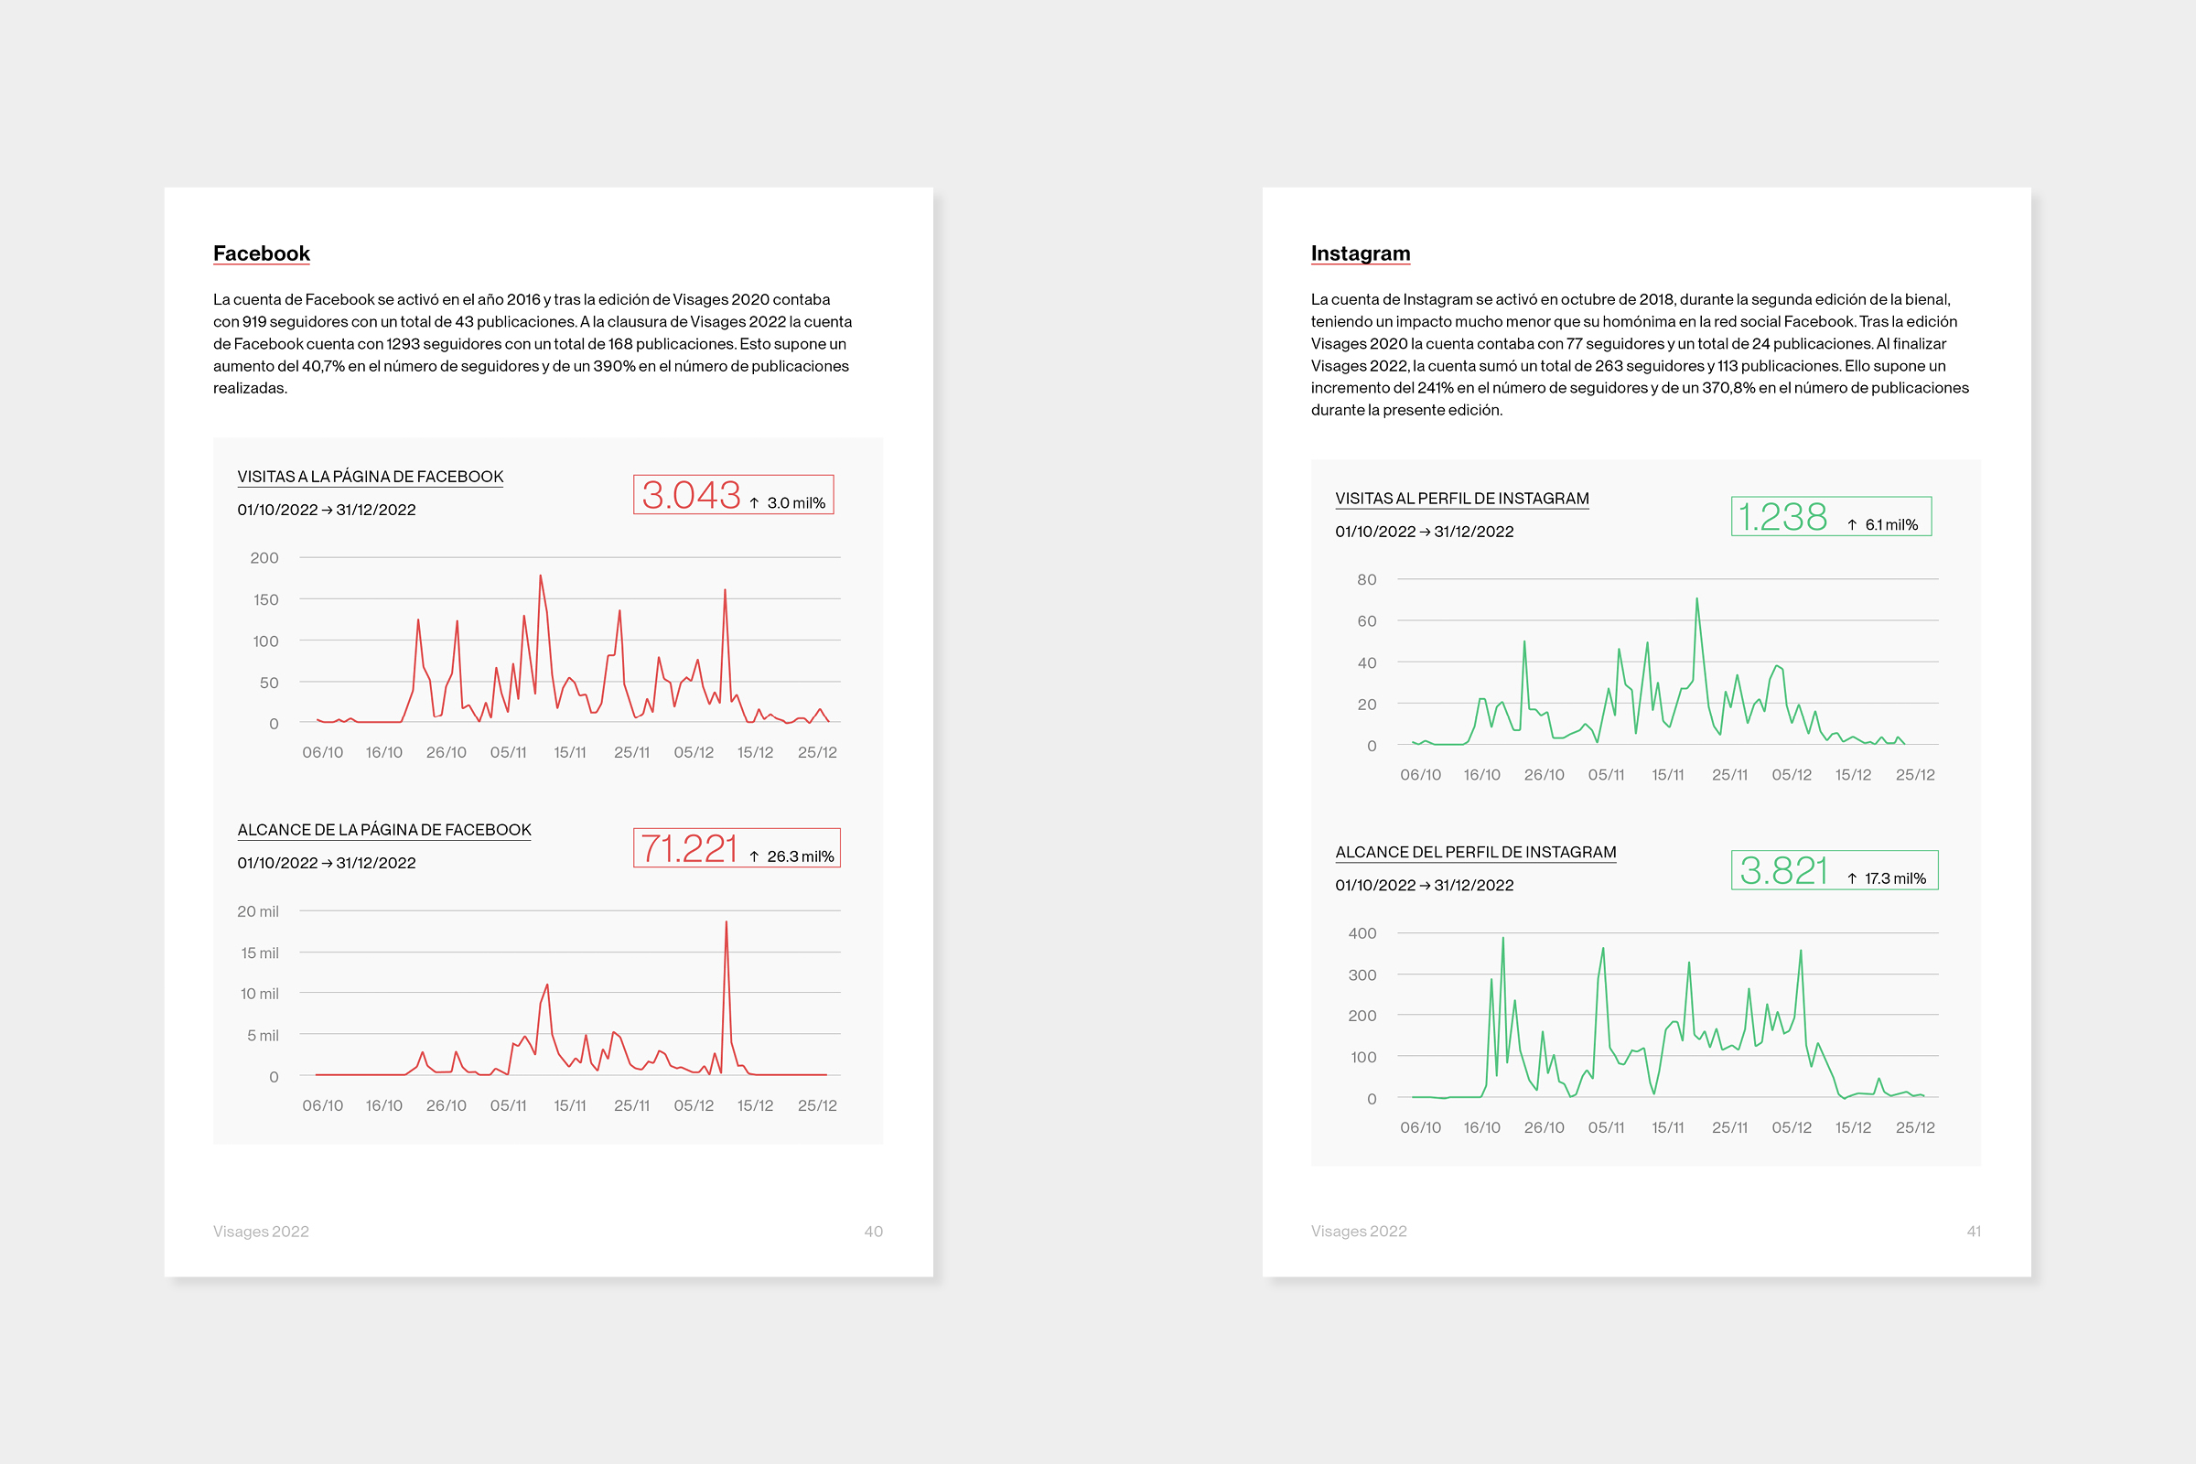Click the up arrow beside 26.3 mil%
This screenshot has width=2196, height=1464.
coord(754,856)
